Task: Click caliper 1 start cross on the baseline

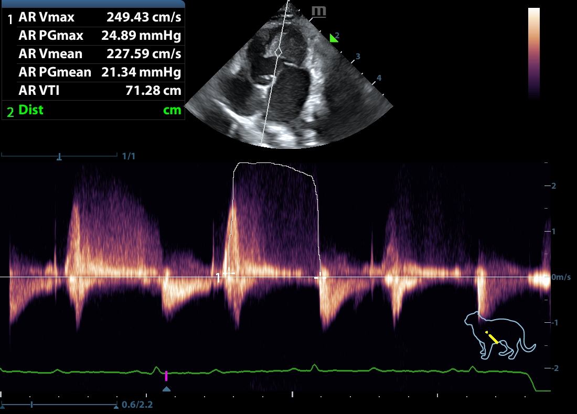Action: (x=227, y=273)
